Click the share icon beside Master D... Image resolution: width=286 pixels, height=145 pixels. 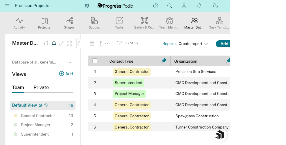click(46, 43)
